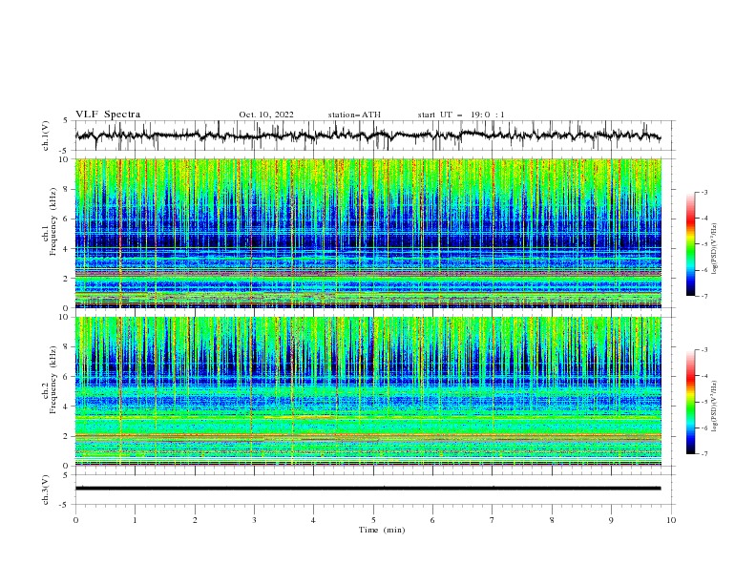Click the '-5' label on lower colorbar
756x584 pixels.
coord(703,402)
